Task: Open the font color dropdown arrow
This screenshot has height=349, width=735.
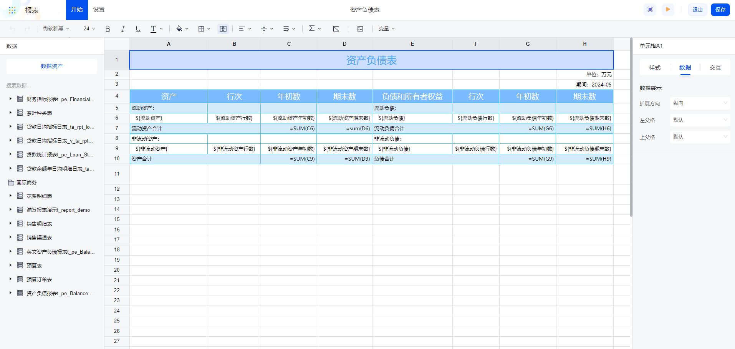Action: coord(161,29)
